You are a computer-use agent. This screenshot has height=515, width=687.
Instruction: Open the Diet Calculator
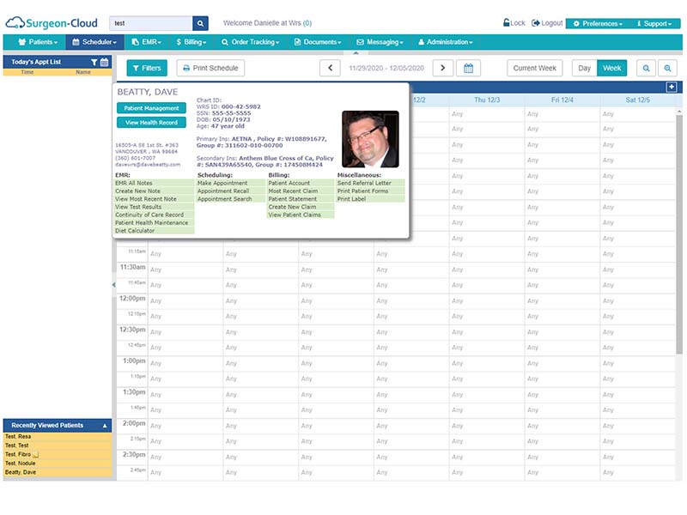(x=154, y=230)
